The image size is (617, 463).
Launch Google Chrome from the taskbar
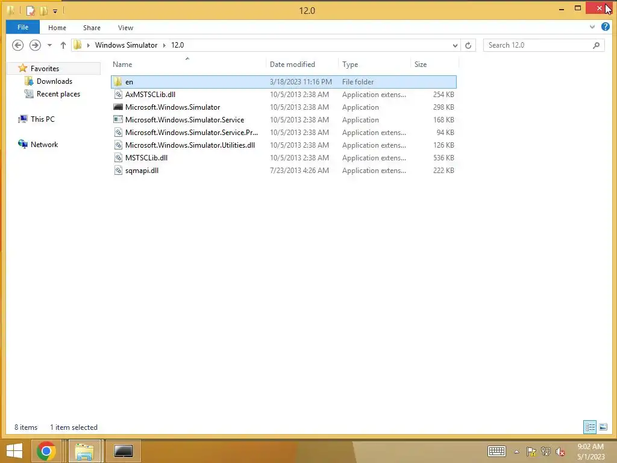click(x=46, y=451)
